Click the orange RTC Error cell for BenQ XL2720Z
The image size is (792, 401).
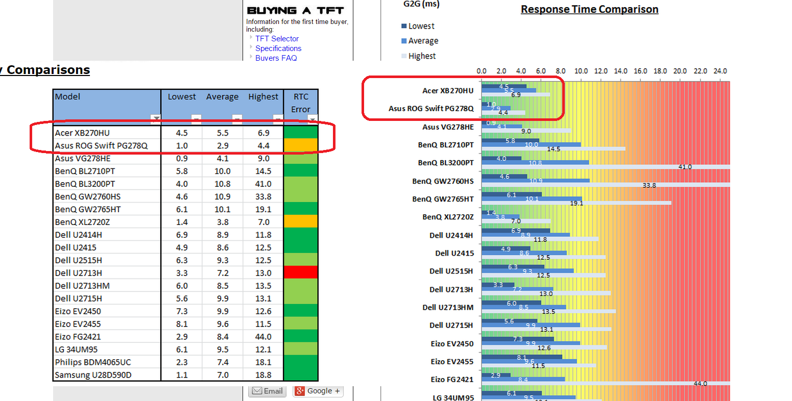(x=301, y=222)
